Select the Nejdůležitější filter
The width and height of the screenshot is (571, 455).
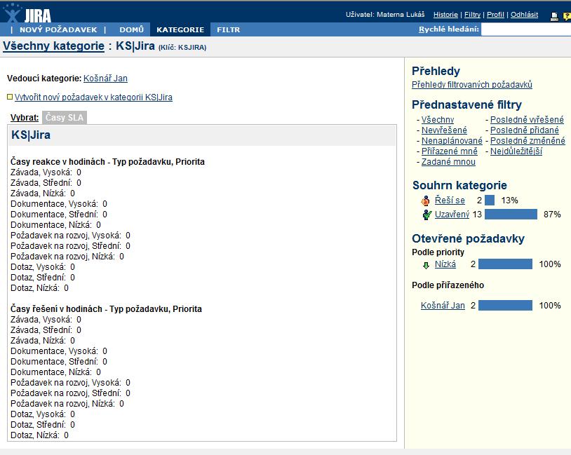[516, 151]
